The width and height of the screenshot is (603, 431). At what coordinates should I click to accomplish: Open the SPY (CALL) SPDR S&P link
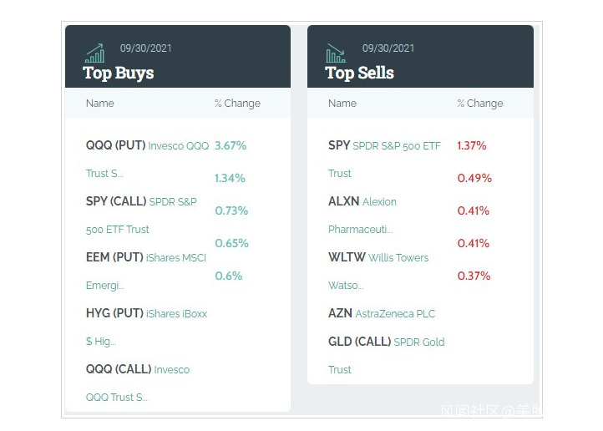141,202
